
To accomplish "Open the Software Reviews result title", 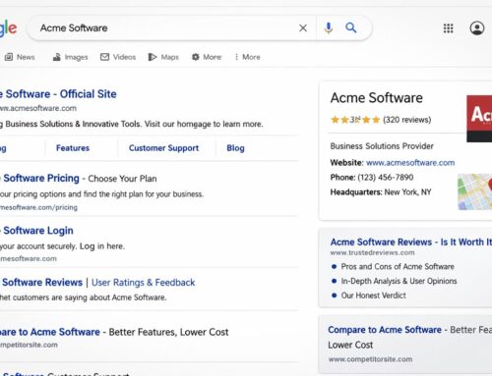I will point(41,283).
